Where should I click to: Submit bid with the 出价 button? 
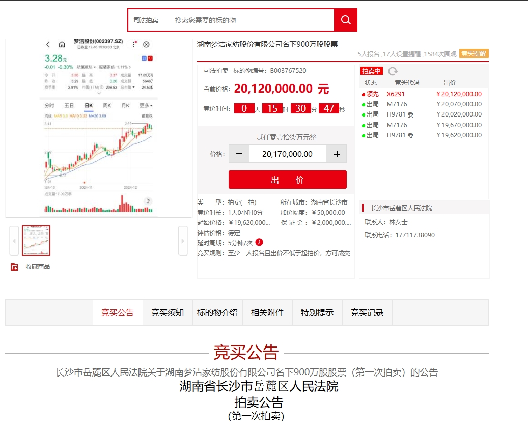288,180
